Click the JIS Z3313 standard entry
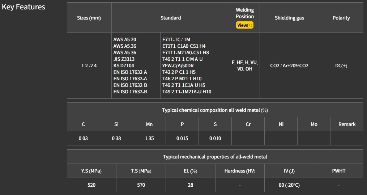Viewport: 367px width, 195px height. [x=124, y=59]
